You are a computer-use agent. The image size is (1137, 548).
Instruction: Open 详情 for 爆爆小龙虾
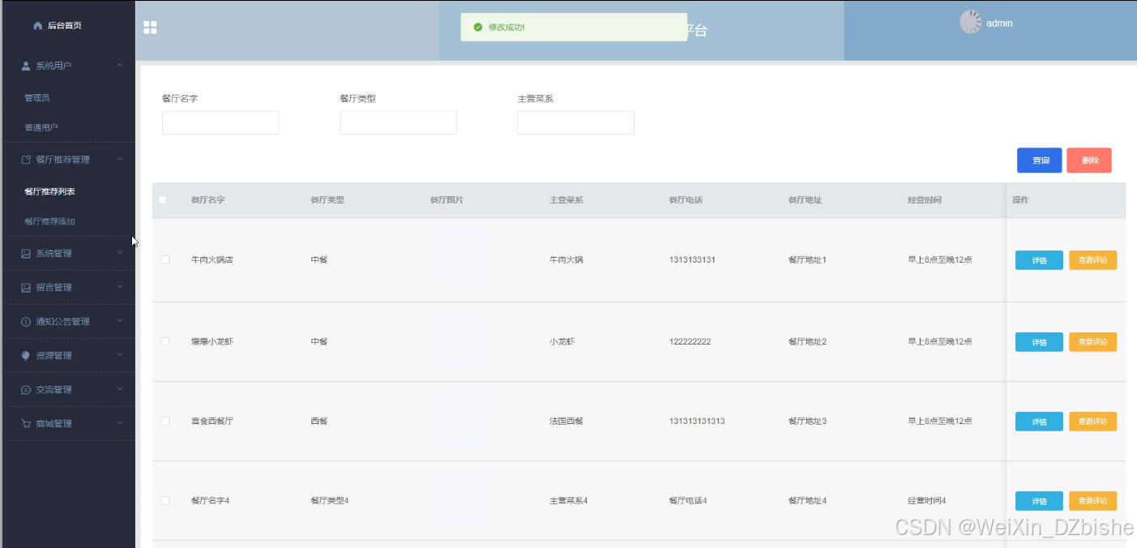tap(1039, 342)
